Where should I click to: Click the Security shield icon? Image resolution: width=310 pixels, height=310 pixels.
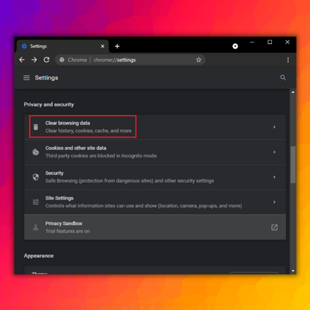[36, 177]
